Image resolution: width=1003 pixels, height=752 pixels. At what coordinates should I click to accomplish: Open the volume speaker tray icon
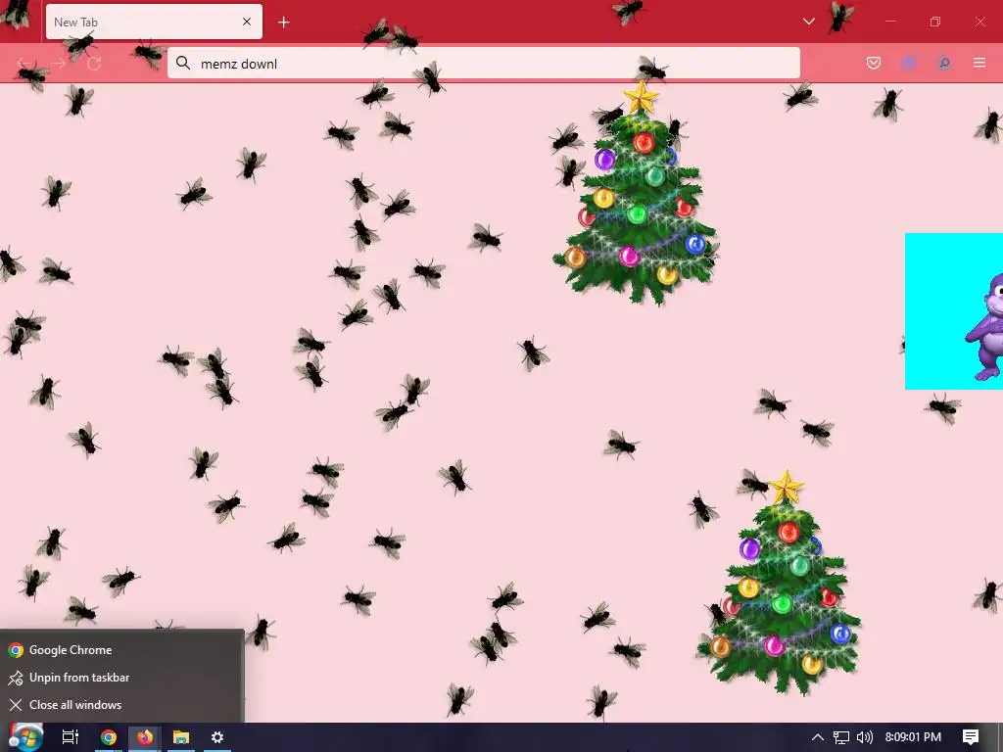click(x=864, y=737)
